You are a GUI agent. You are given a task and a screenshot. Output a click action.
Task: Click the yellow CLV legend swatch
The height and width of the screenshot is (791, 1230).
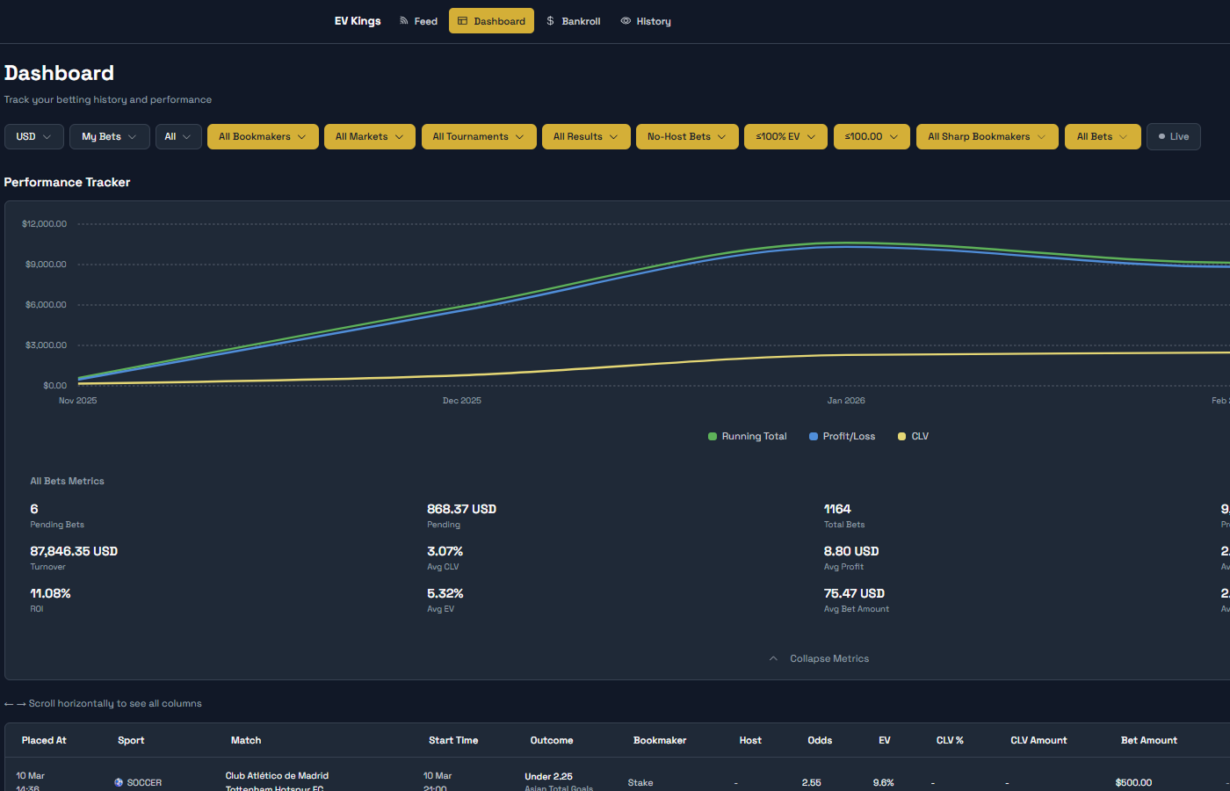point(901,437)
